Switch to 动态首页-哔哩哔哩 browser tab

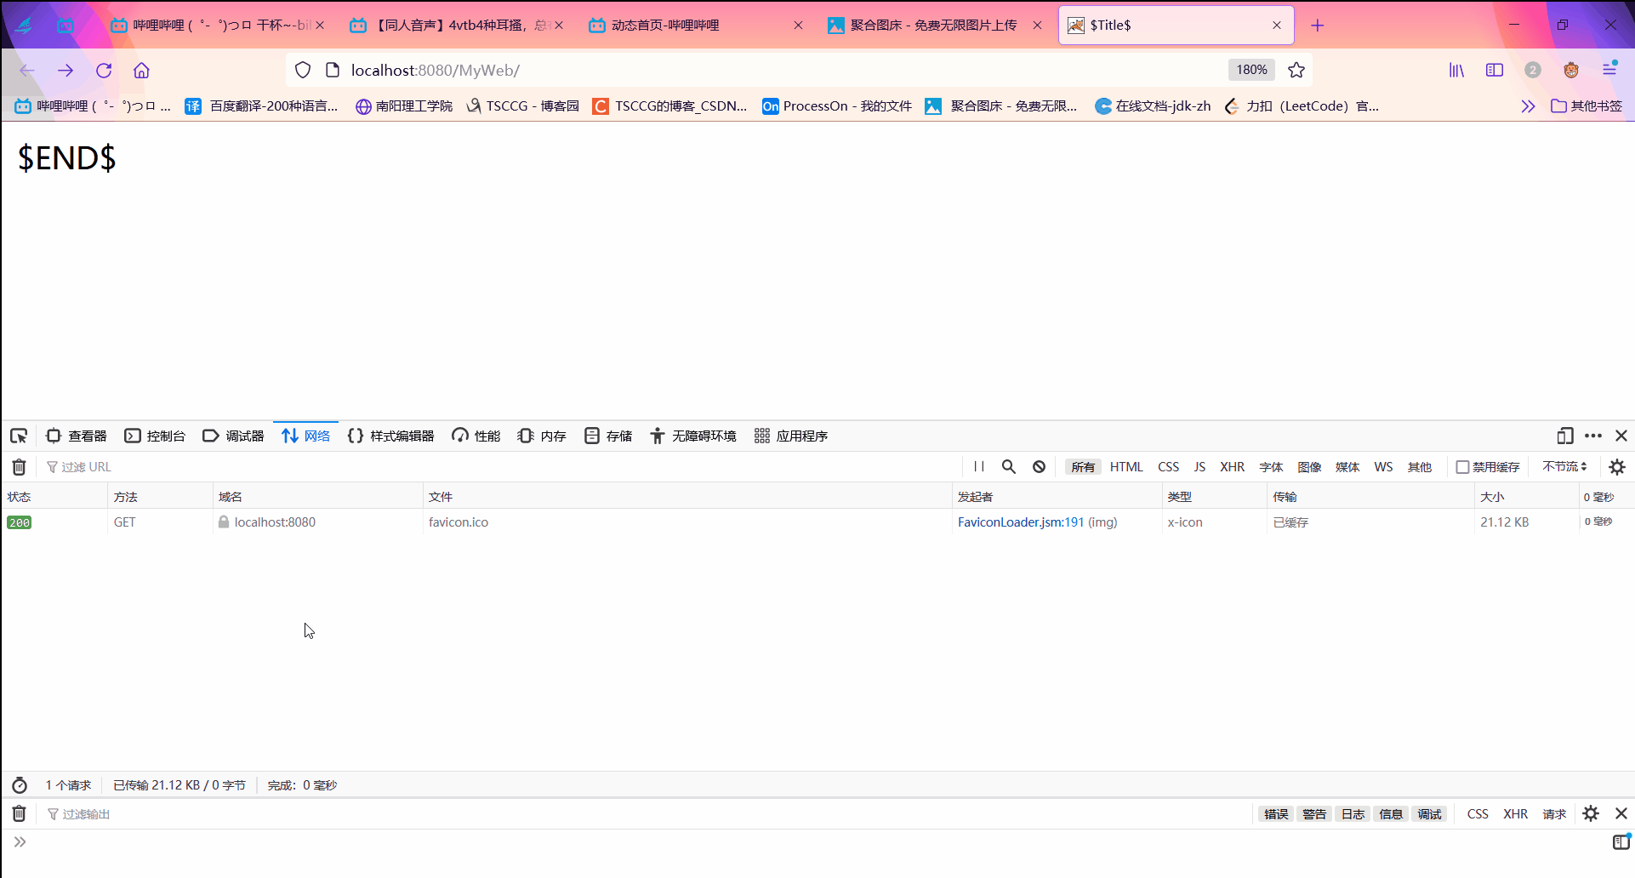coord(695,26)
